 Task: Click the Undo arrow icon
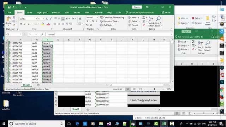pos(14,7)
